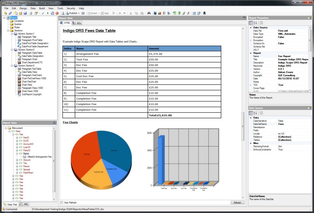Click the Open folder toolbar icon
This screenshot has width=314, height=213.
(x=20, y=13)
